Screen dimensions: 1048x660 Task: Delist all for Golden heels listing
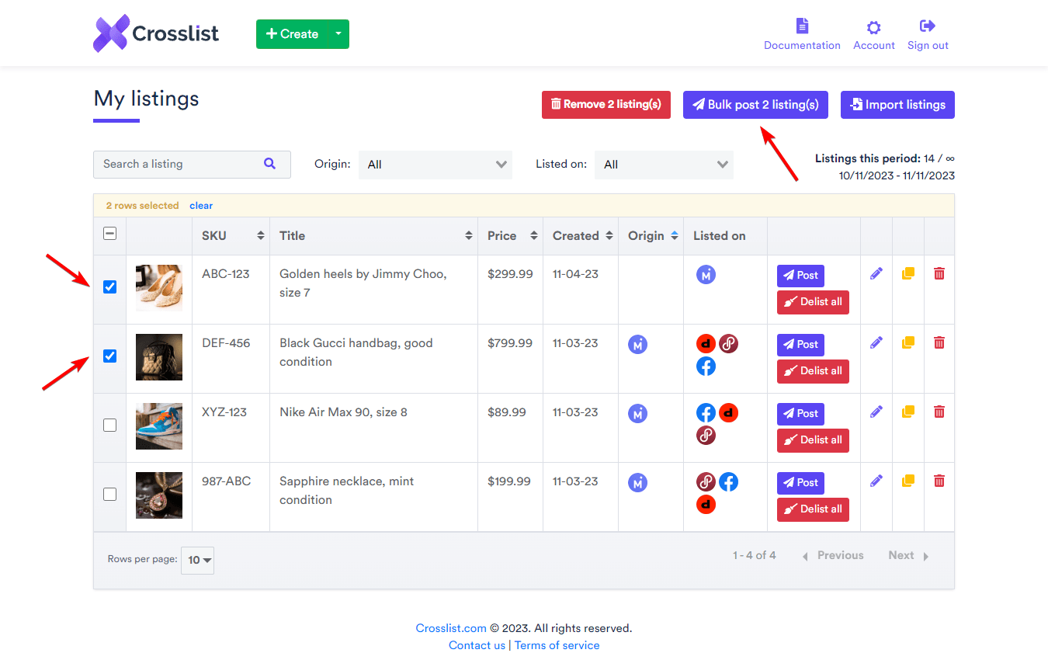point(813,302)
